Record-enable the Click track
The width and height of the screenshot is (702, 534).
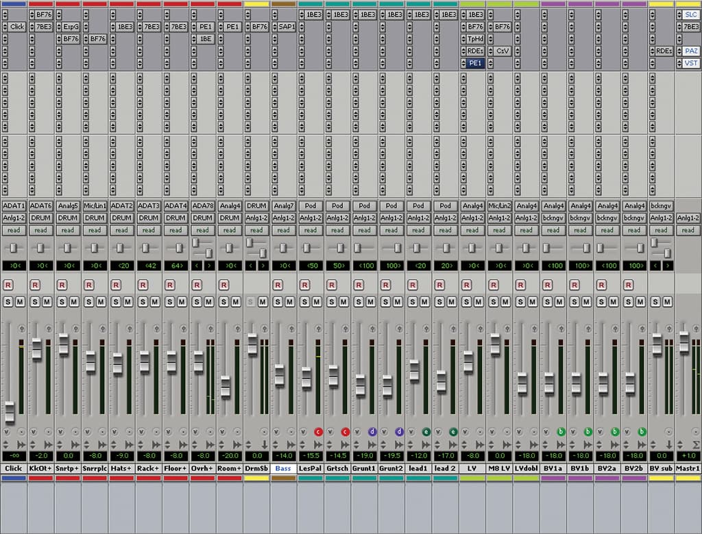pyautogui.click(x=8, y=285)
